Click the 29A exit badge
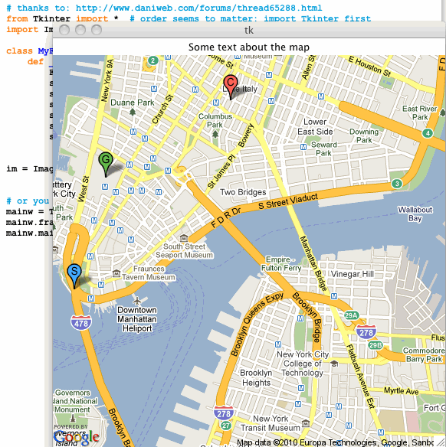The image size is (446, 447). point(351,315)
